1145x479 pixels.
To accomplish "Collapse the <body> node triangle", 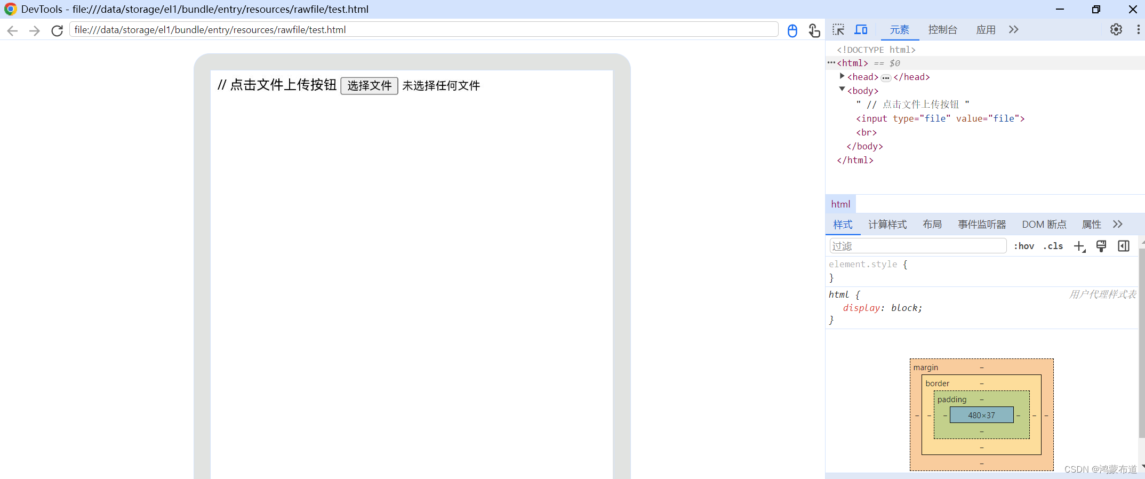I will point(842,90).
